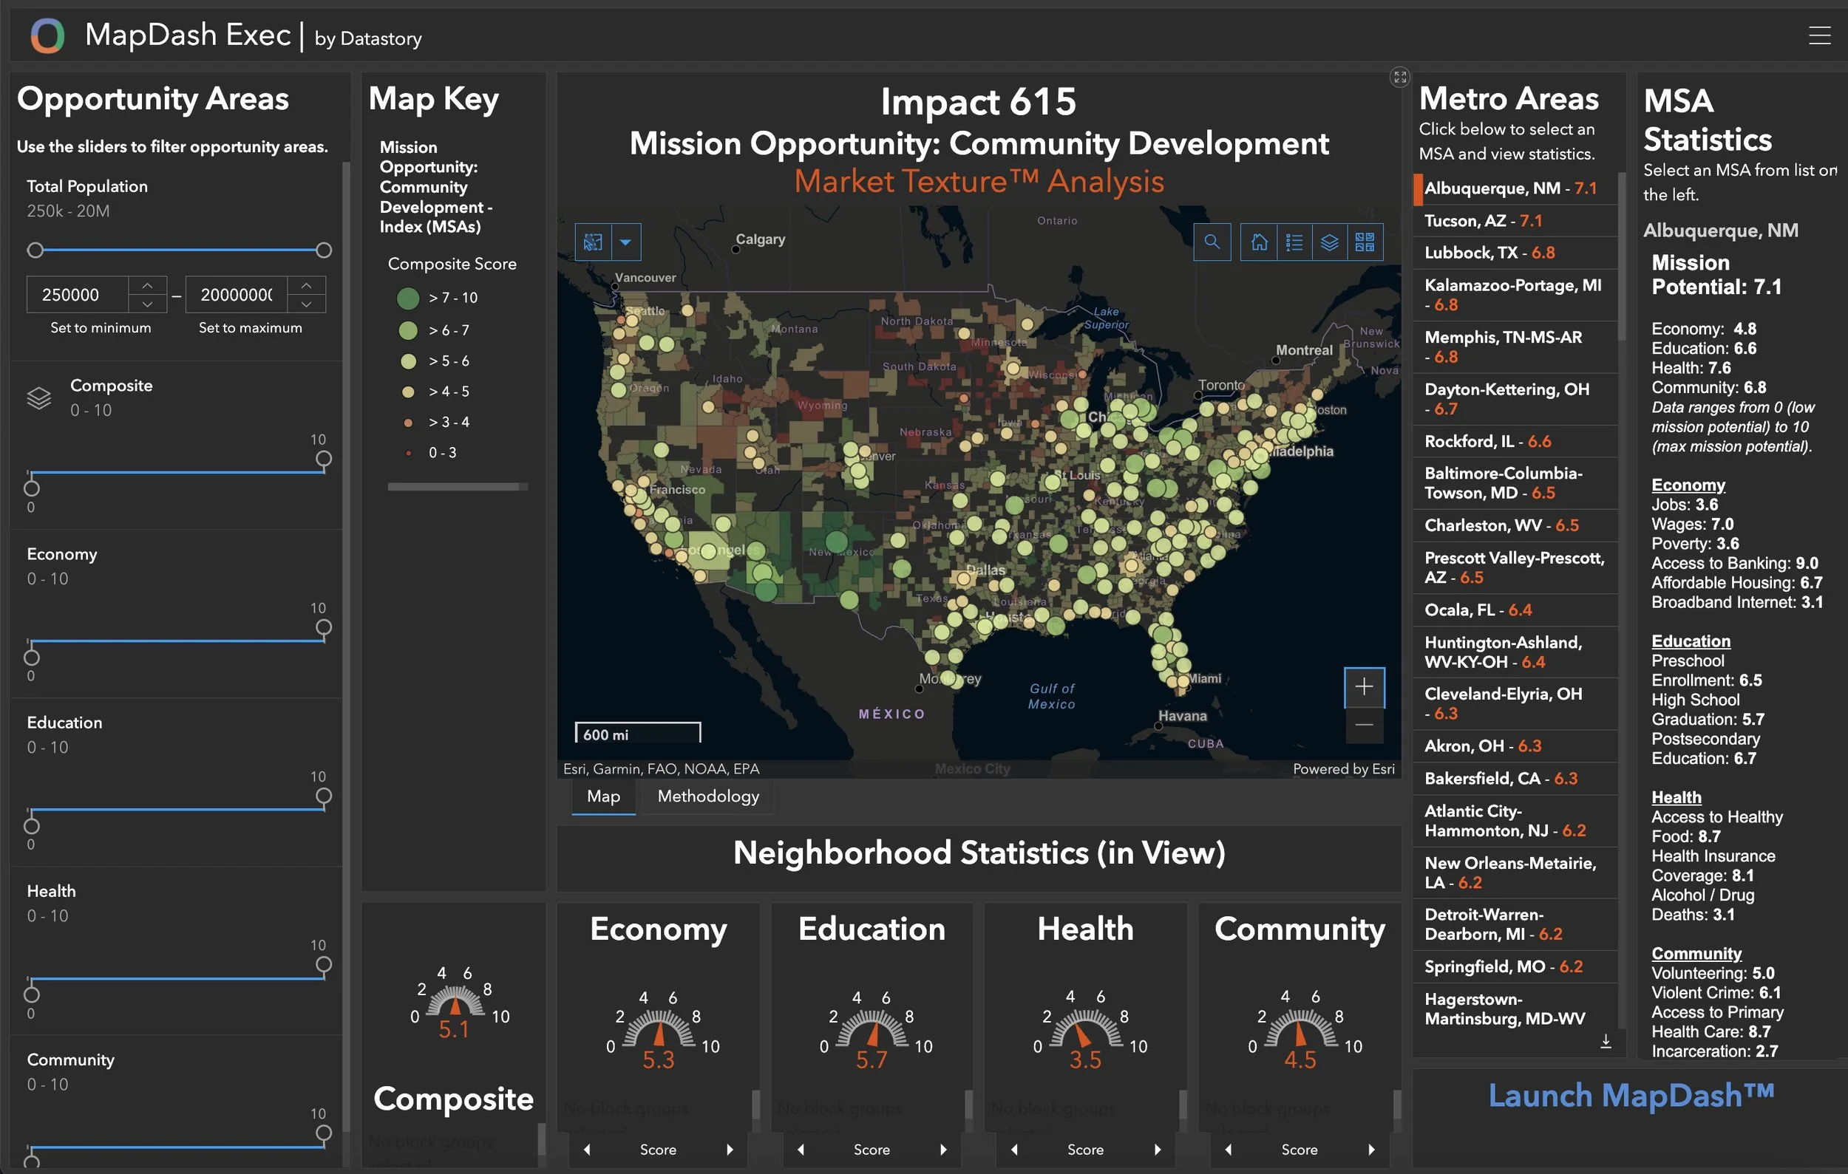Switch to the Methodology tab
This screenshot has height=1174, width=1848.
[x=707, y=796]
